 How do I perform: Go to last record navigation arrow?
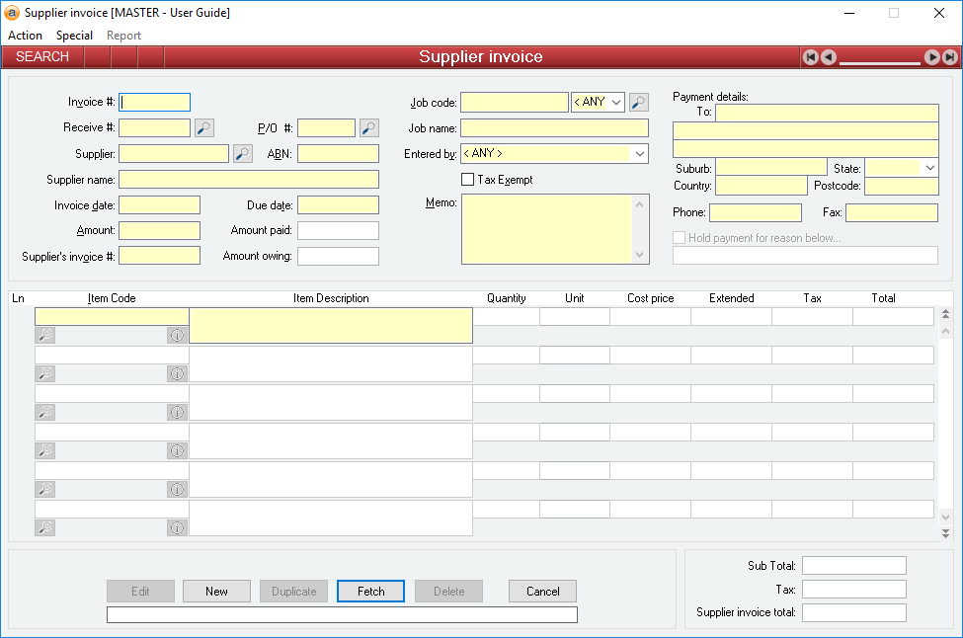(949, 57)
